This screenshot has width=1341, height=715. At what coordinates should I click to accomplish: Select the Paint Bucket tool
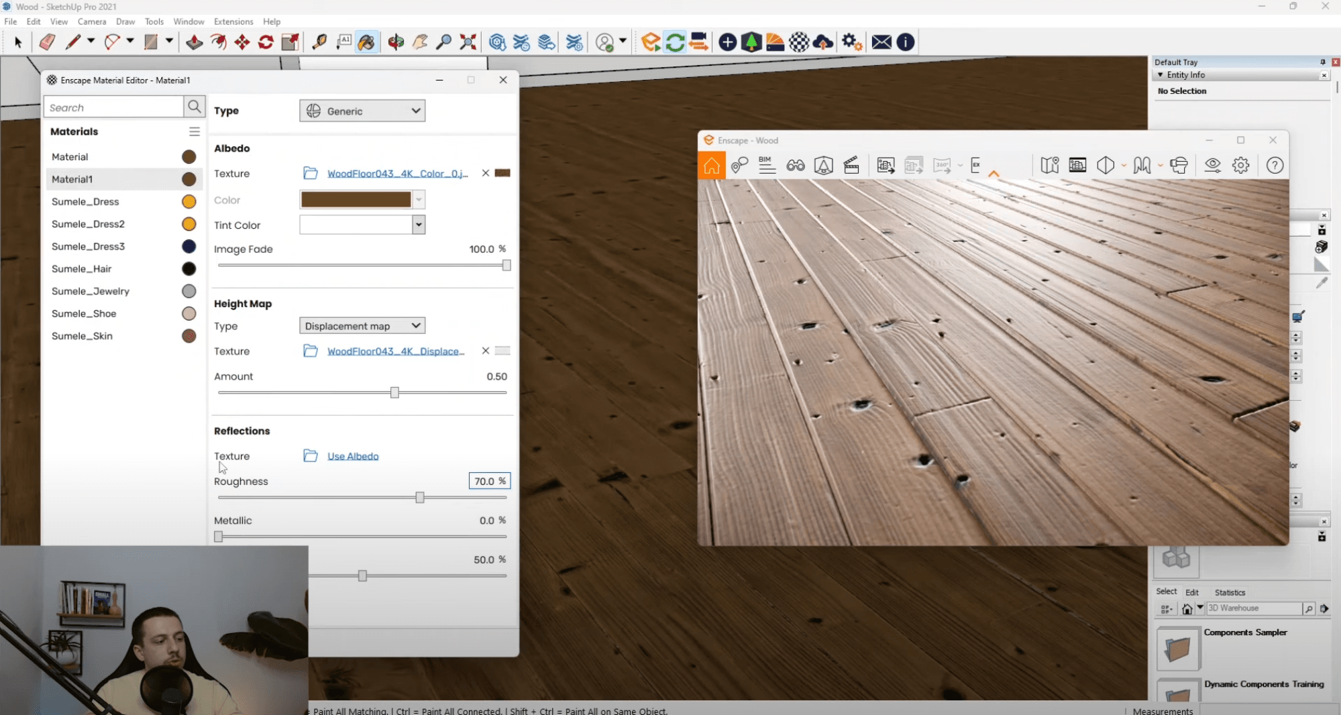click(x=366, y=42)
